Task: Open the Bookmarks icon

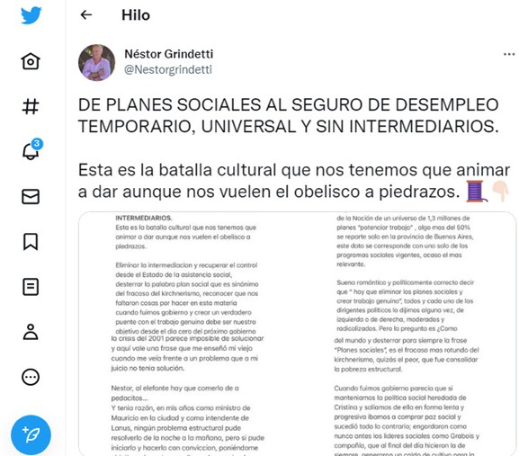Action: pos(31,242)
